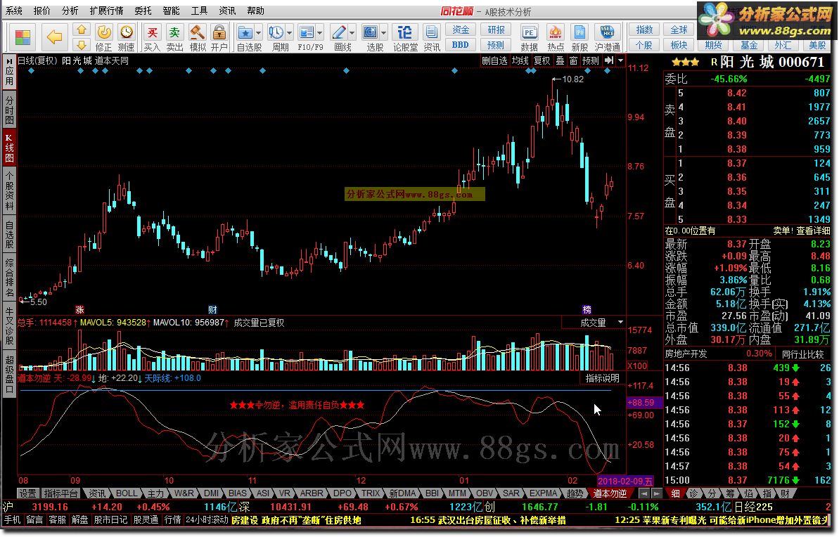Viewport: 839px width, 537px height.
Task: Open the 资讯 news icon
Action: (x=431, y=38)
